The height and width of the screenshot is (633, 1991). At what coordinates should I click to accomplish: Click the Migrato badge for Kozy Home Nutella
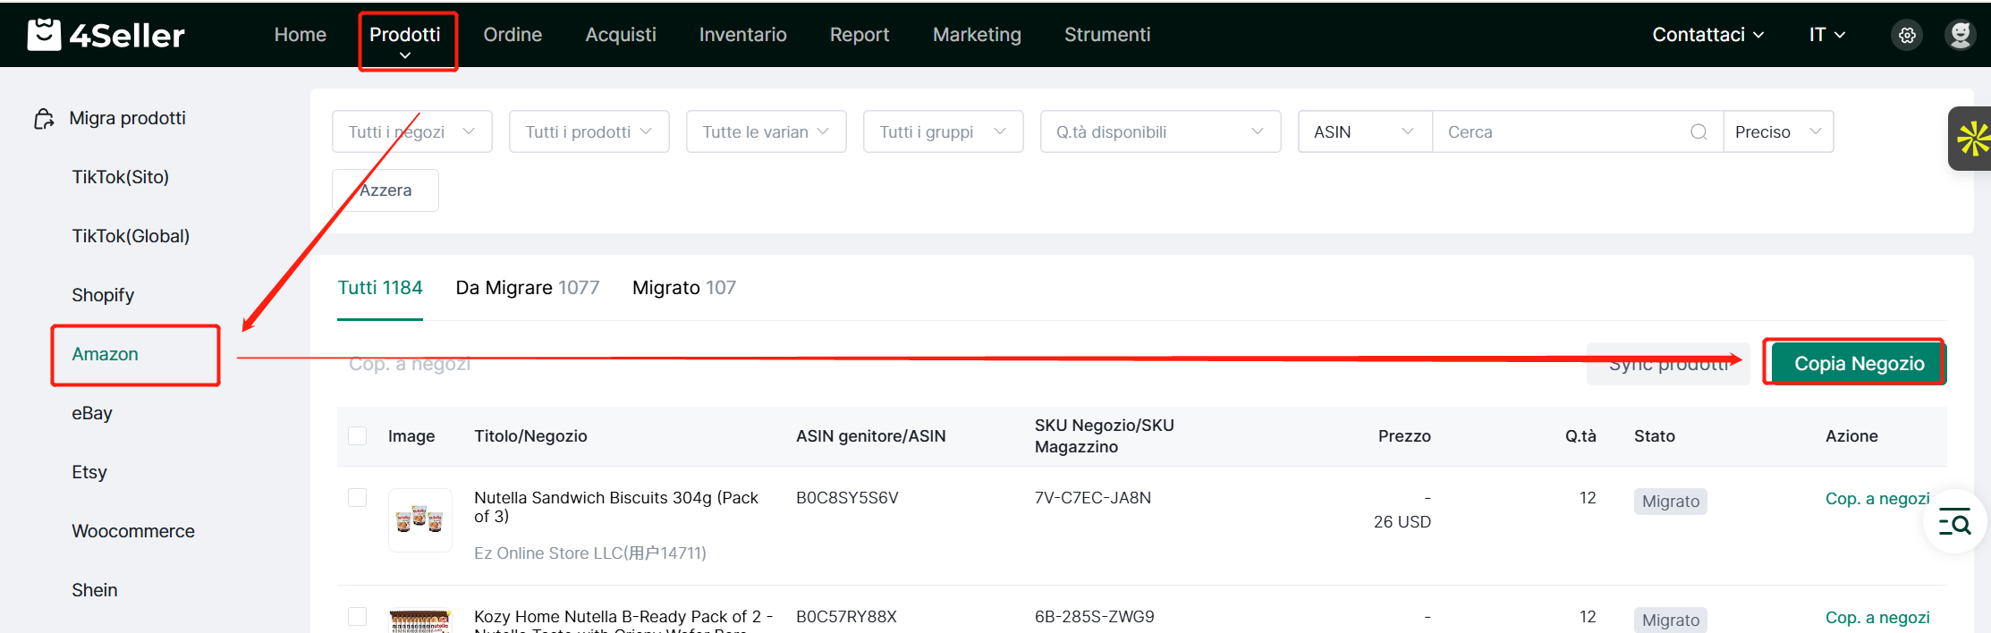(x=1671, y=620)
